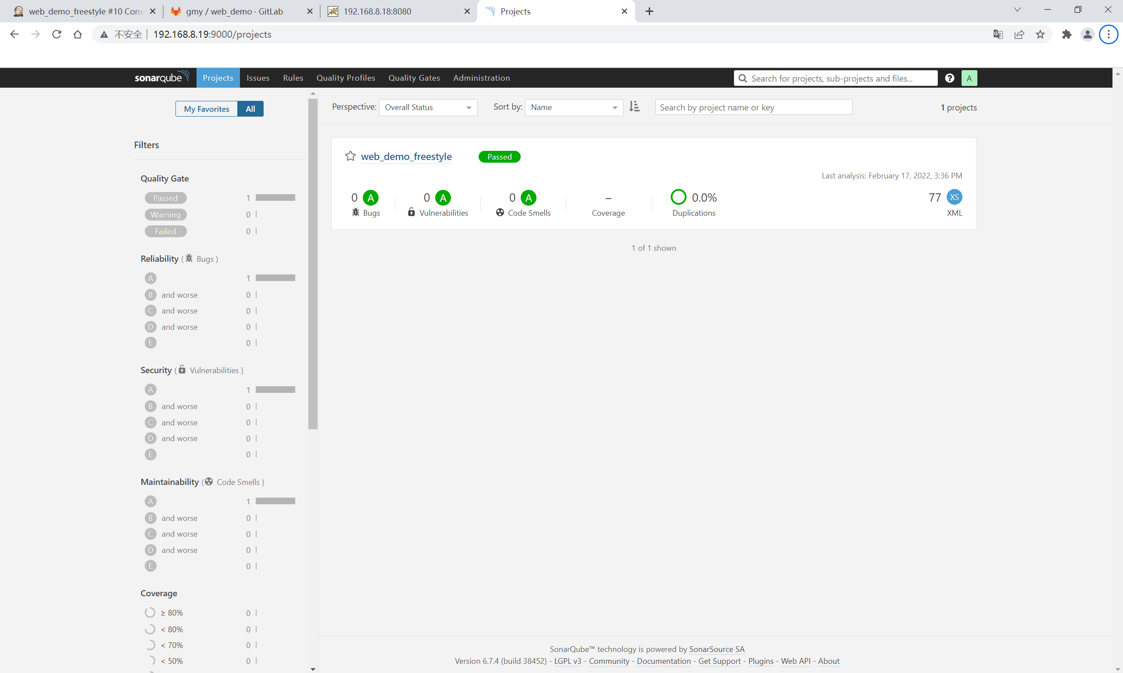Image resolution: width=1123 pixels, height=673 pixels.
Task: Open the LGPL v3 footer link
Action: 567,661
